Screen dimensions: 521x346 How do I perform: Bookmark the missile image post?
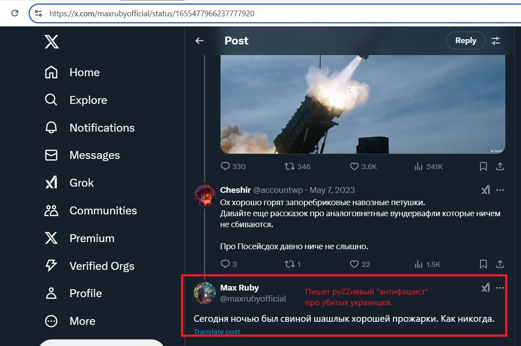point(484,166)
